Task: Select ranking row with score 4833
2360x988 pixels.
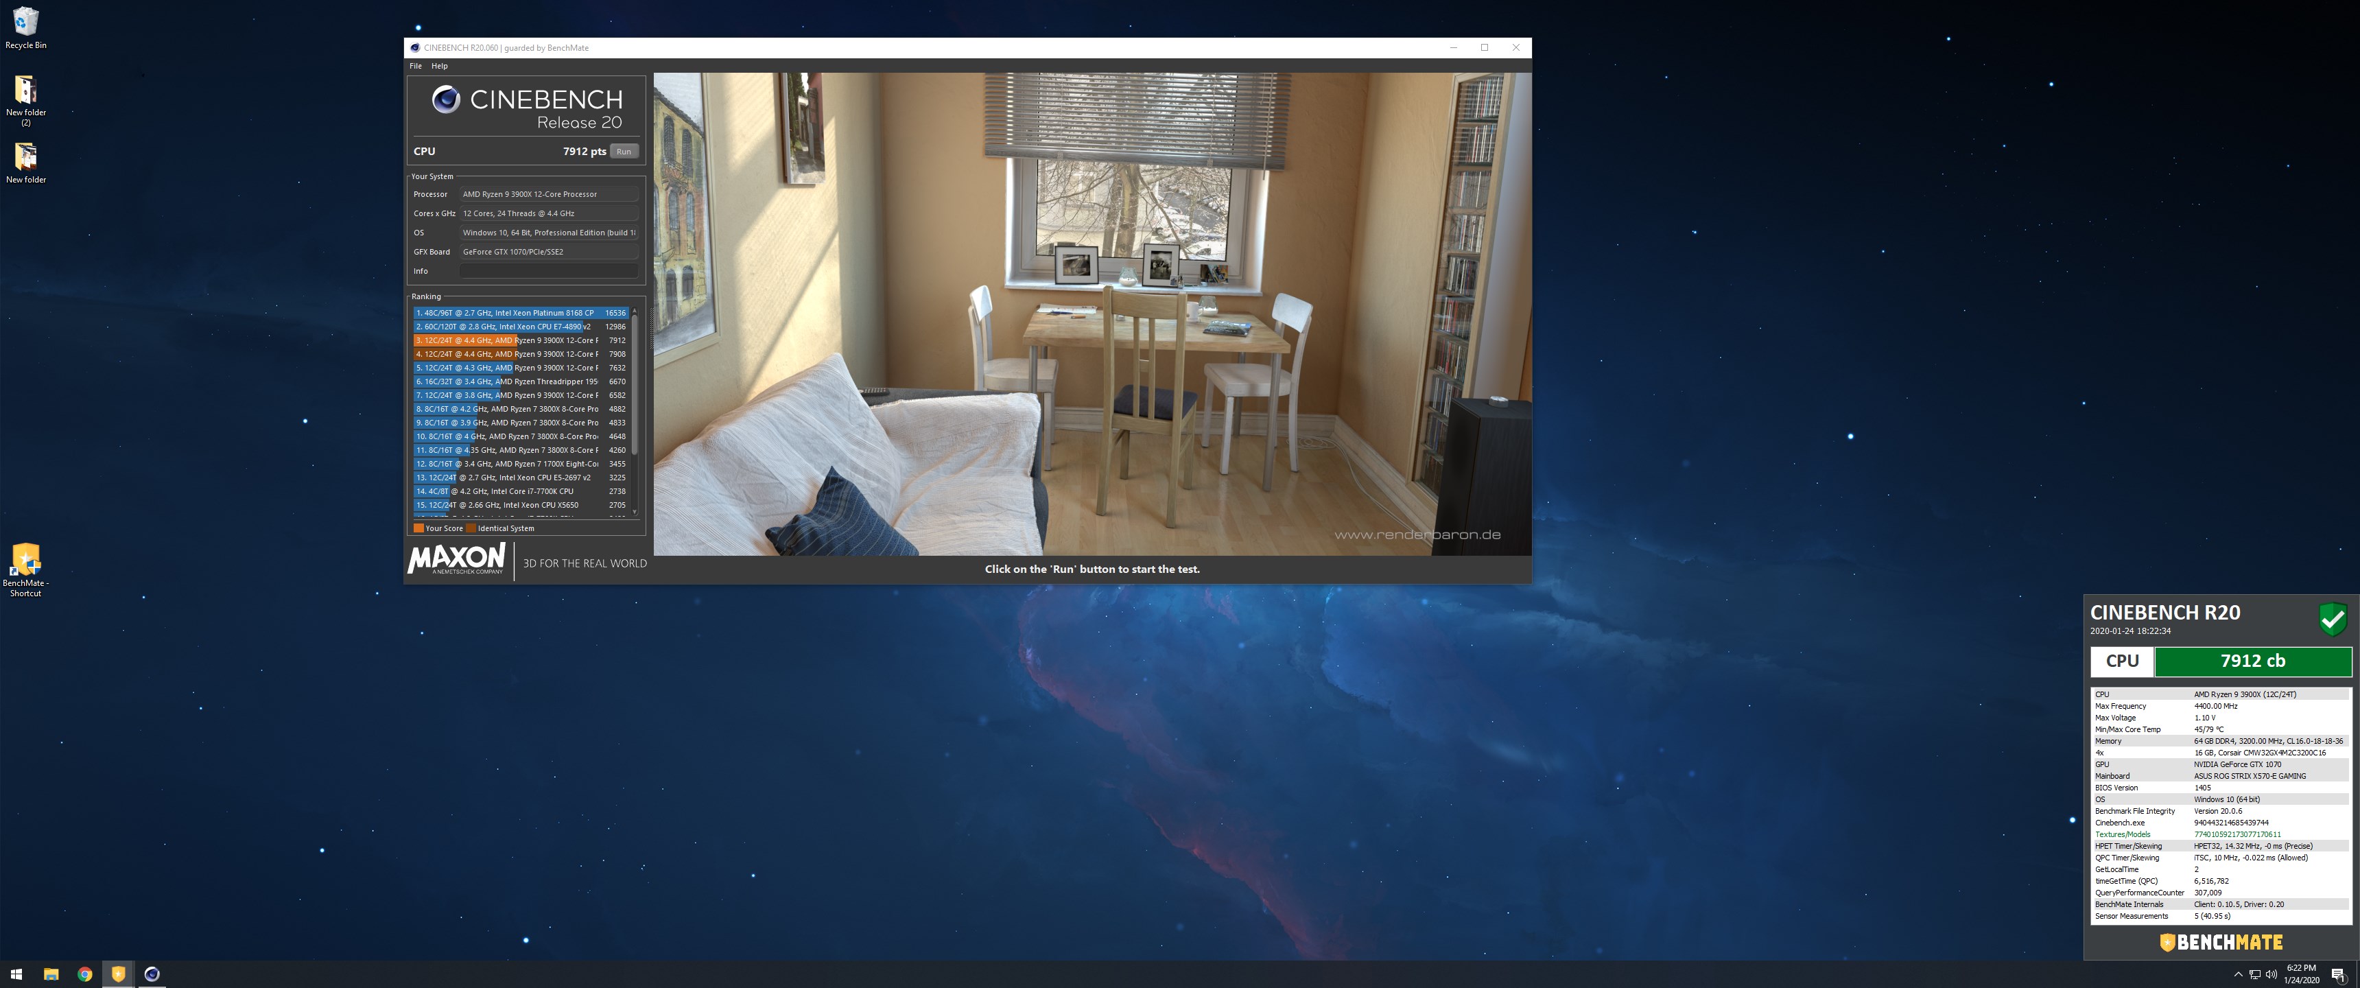Action: tap(521, 423)
